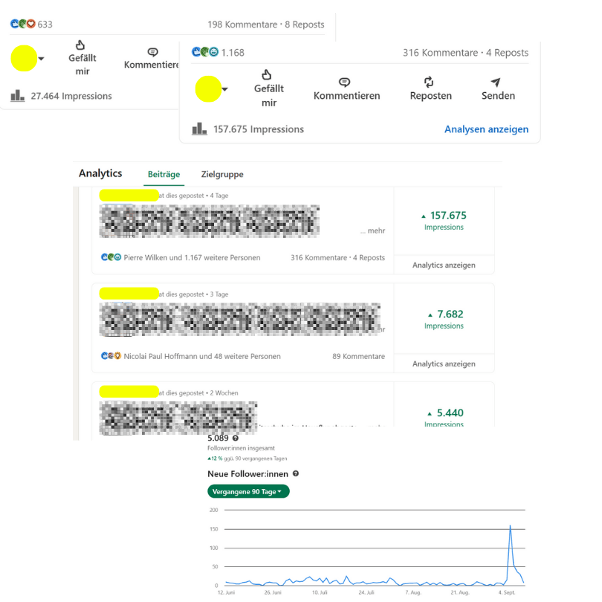The image size is (602, 602).
Task: Click Pierre Wilken und 1.167 weitere Personen
Action: pos(192,258)
